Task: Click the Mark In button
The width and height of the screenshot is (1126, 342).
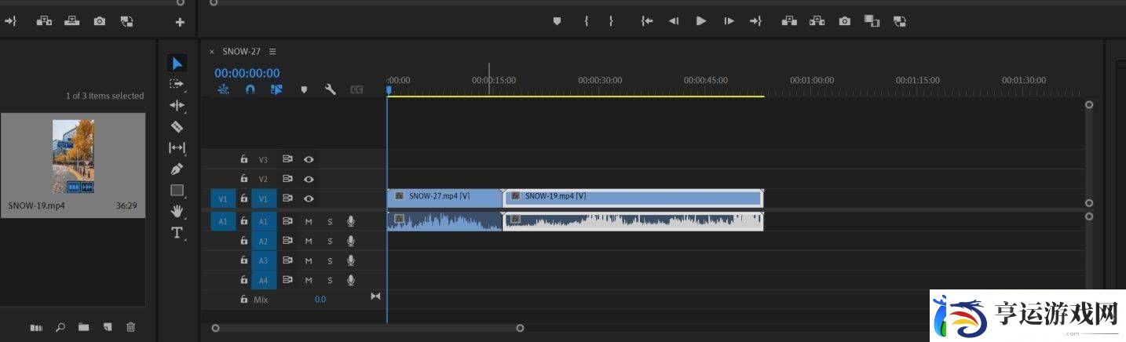Action: coord(586,21)
